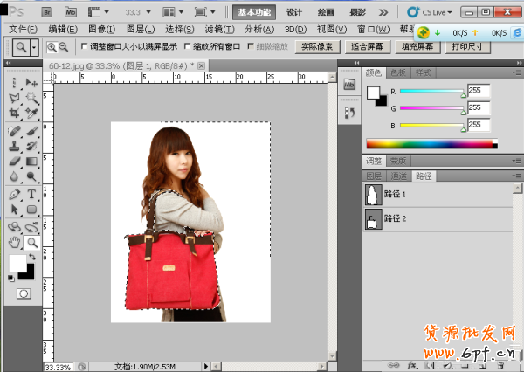
Task: Select the Type tool in toolbox
Action: [31, 194]
